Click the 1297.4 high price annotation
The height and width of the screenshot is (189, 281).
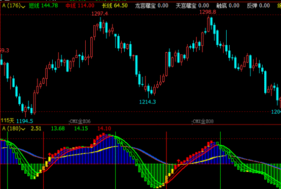click(99, 14)
